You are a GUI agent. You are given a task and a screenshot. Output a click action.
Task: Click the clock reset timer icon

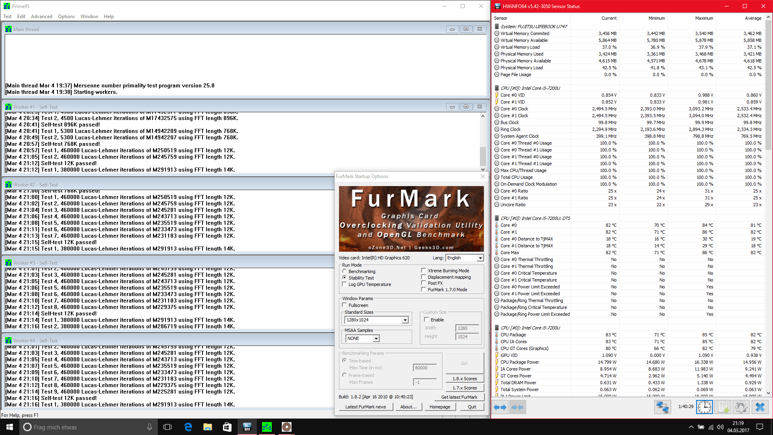tap(704, 407)
